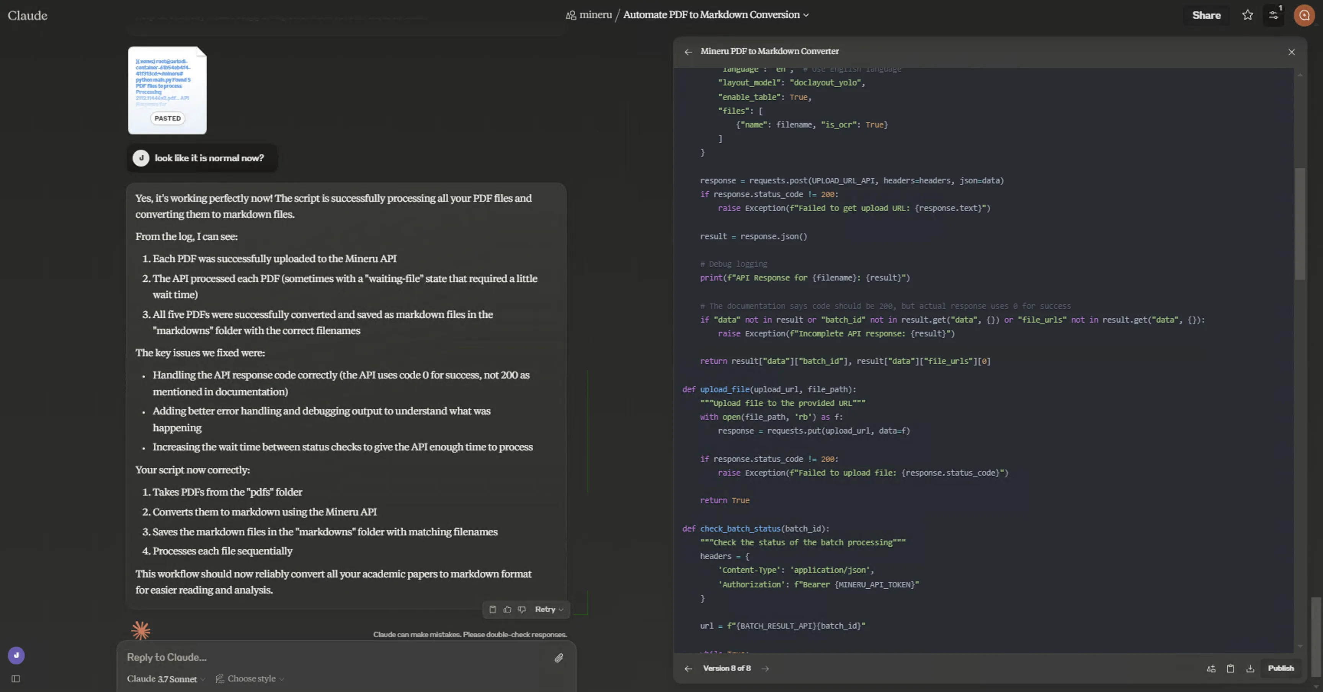Screen dimensions: 1323x692
Task: Click the Claude logo in header
Action: pos(27,15)
